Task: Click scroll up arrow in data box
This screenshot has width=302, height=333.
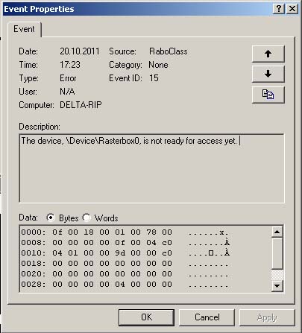Action: click(x=277, y=232)
